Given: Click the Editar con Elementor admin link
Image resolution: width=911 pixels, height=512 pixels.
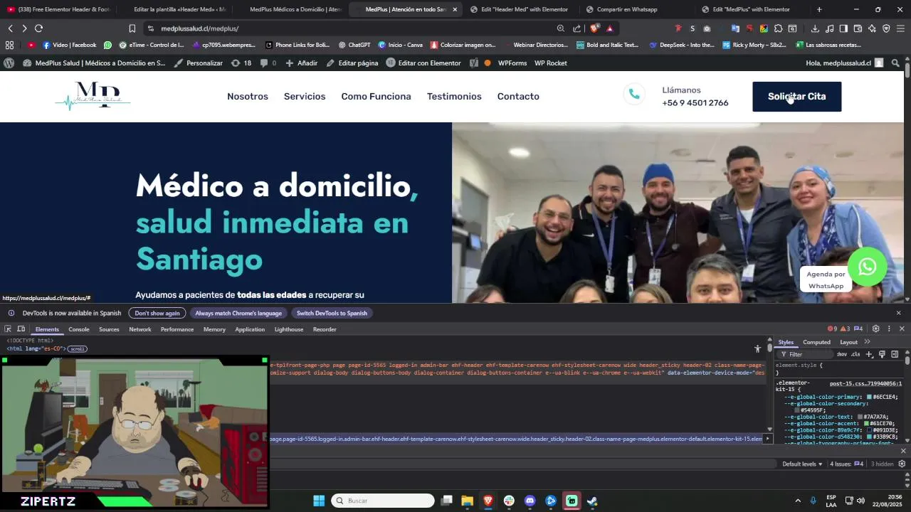Looking at the screenshot, I should [x=423, y=63].
